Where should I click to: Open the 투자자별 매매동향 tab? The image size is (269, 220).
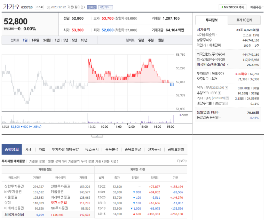coord(65,149)
